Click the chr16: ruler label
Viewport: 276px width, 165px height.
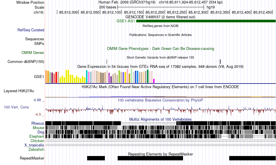(39, 12)
